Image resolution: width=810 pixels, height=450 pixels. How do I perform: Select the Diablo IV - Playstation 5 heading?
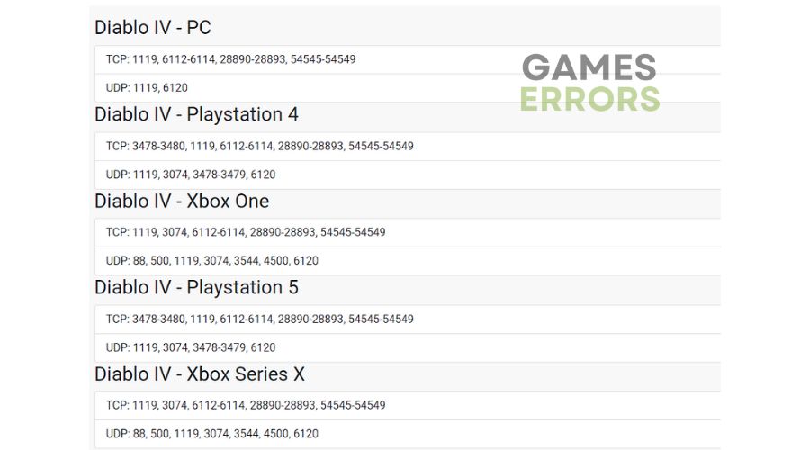(x=196, y=287)
